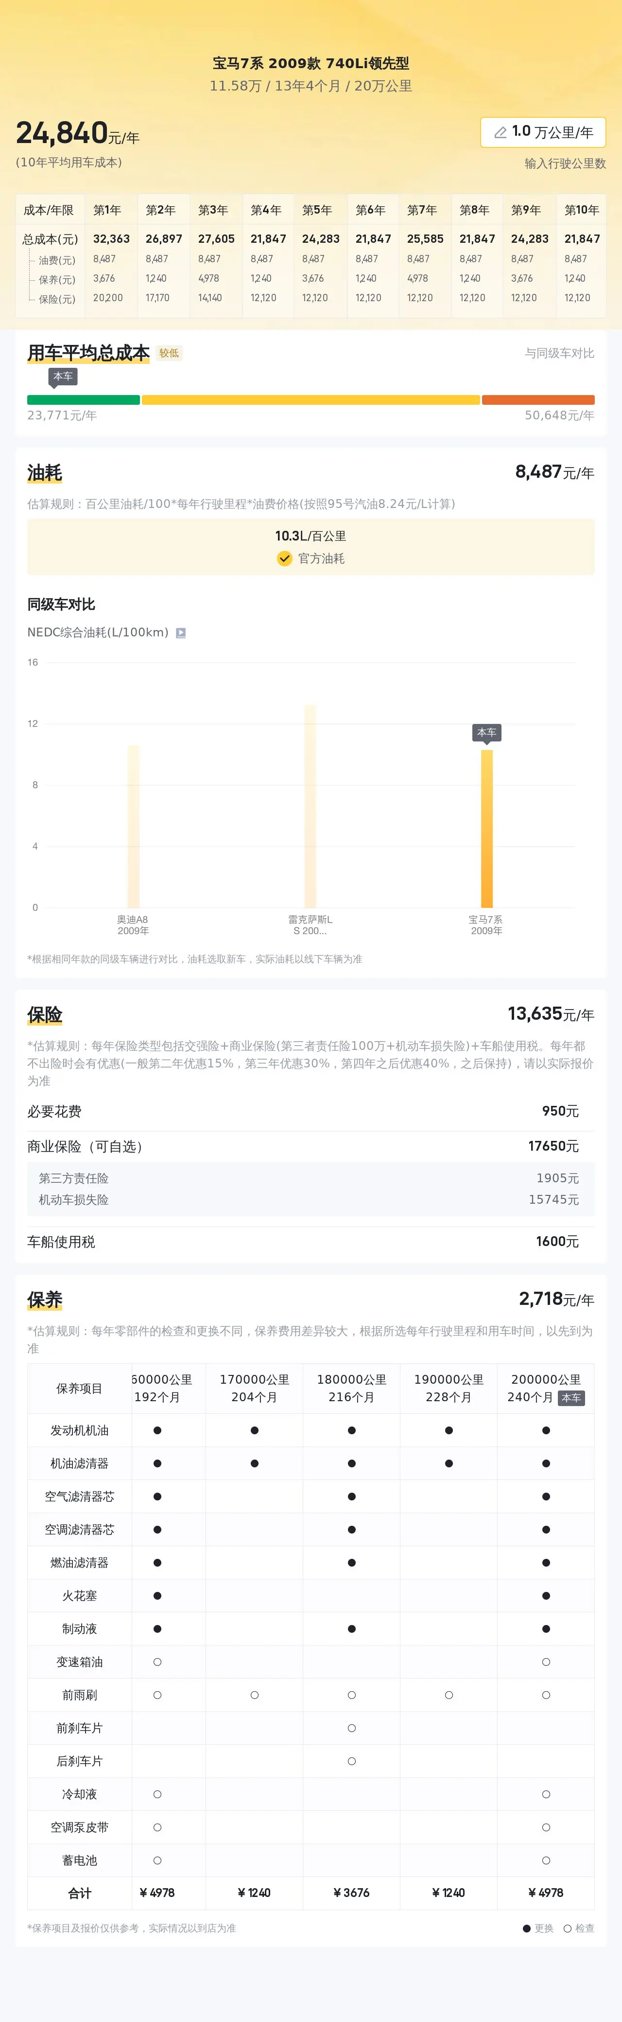Click 前雨刷 circle in the 190000公里 column

[449, 1696]
